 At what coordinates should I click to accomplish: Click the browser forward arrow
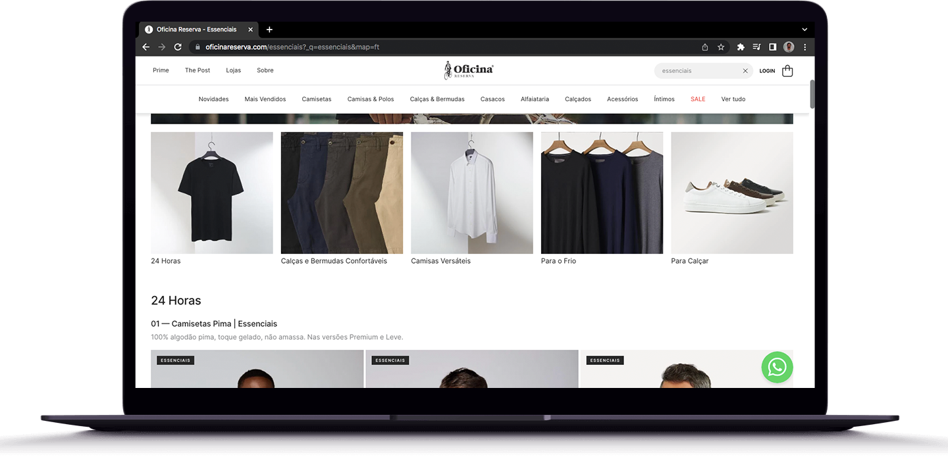click(x=162, y=47)
